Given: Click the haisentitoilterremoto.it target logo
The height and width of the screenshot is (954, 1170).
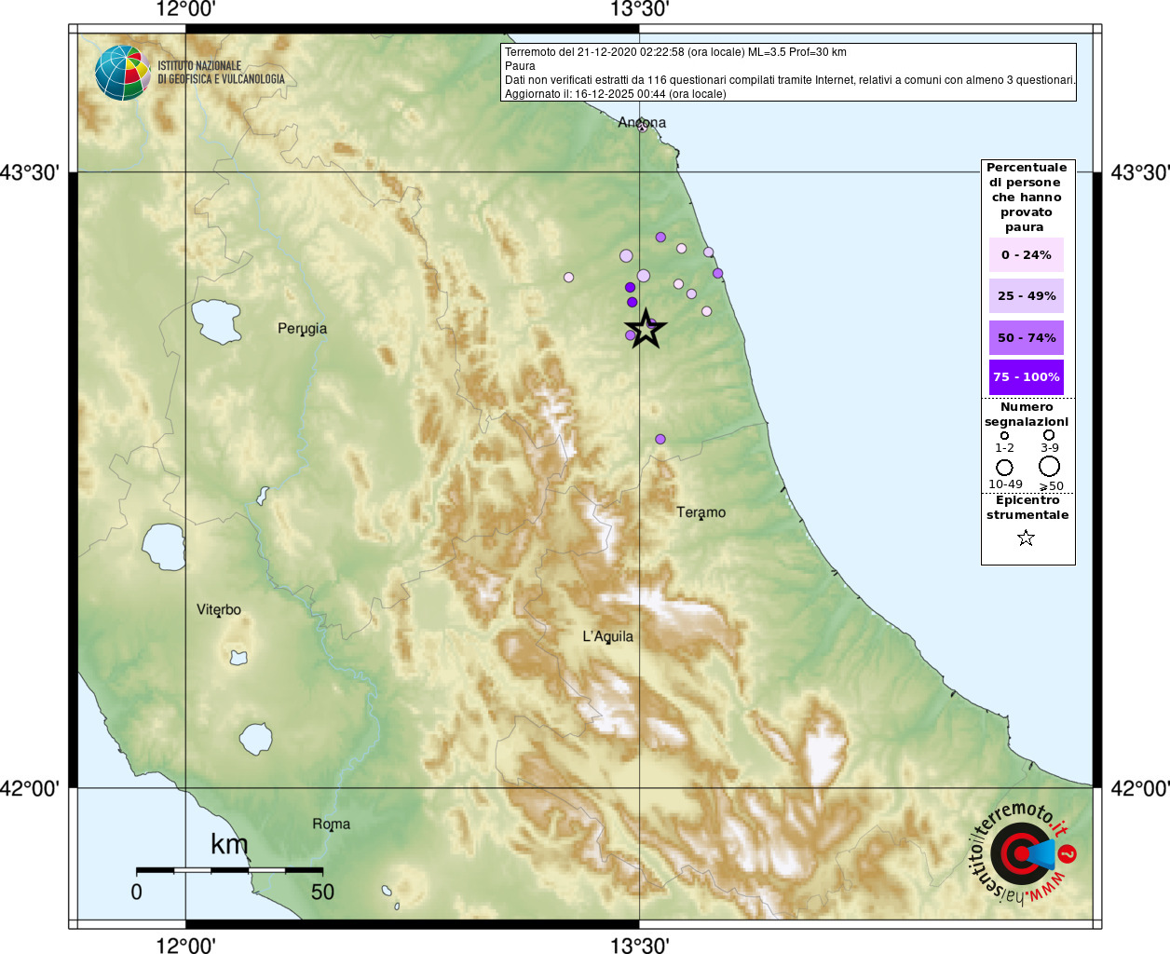Looking at the screenshot, I should [1022, 853].
